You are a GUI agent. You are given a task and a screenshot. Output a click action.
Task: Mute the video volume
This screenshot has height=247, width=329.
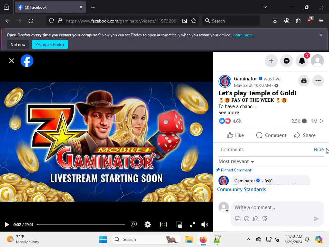tap(205, 224)
